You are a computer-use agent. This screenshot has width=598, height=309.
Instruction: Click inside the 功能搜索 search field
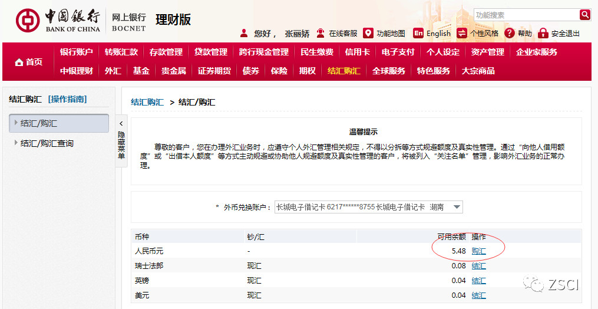527,15
